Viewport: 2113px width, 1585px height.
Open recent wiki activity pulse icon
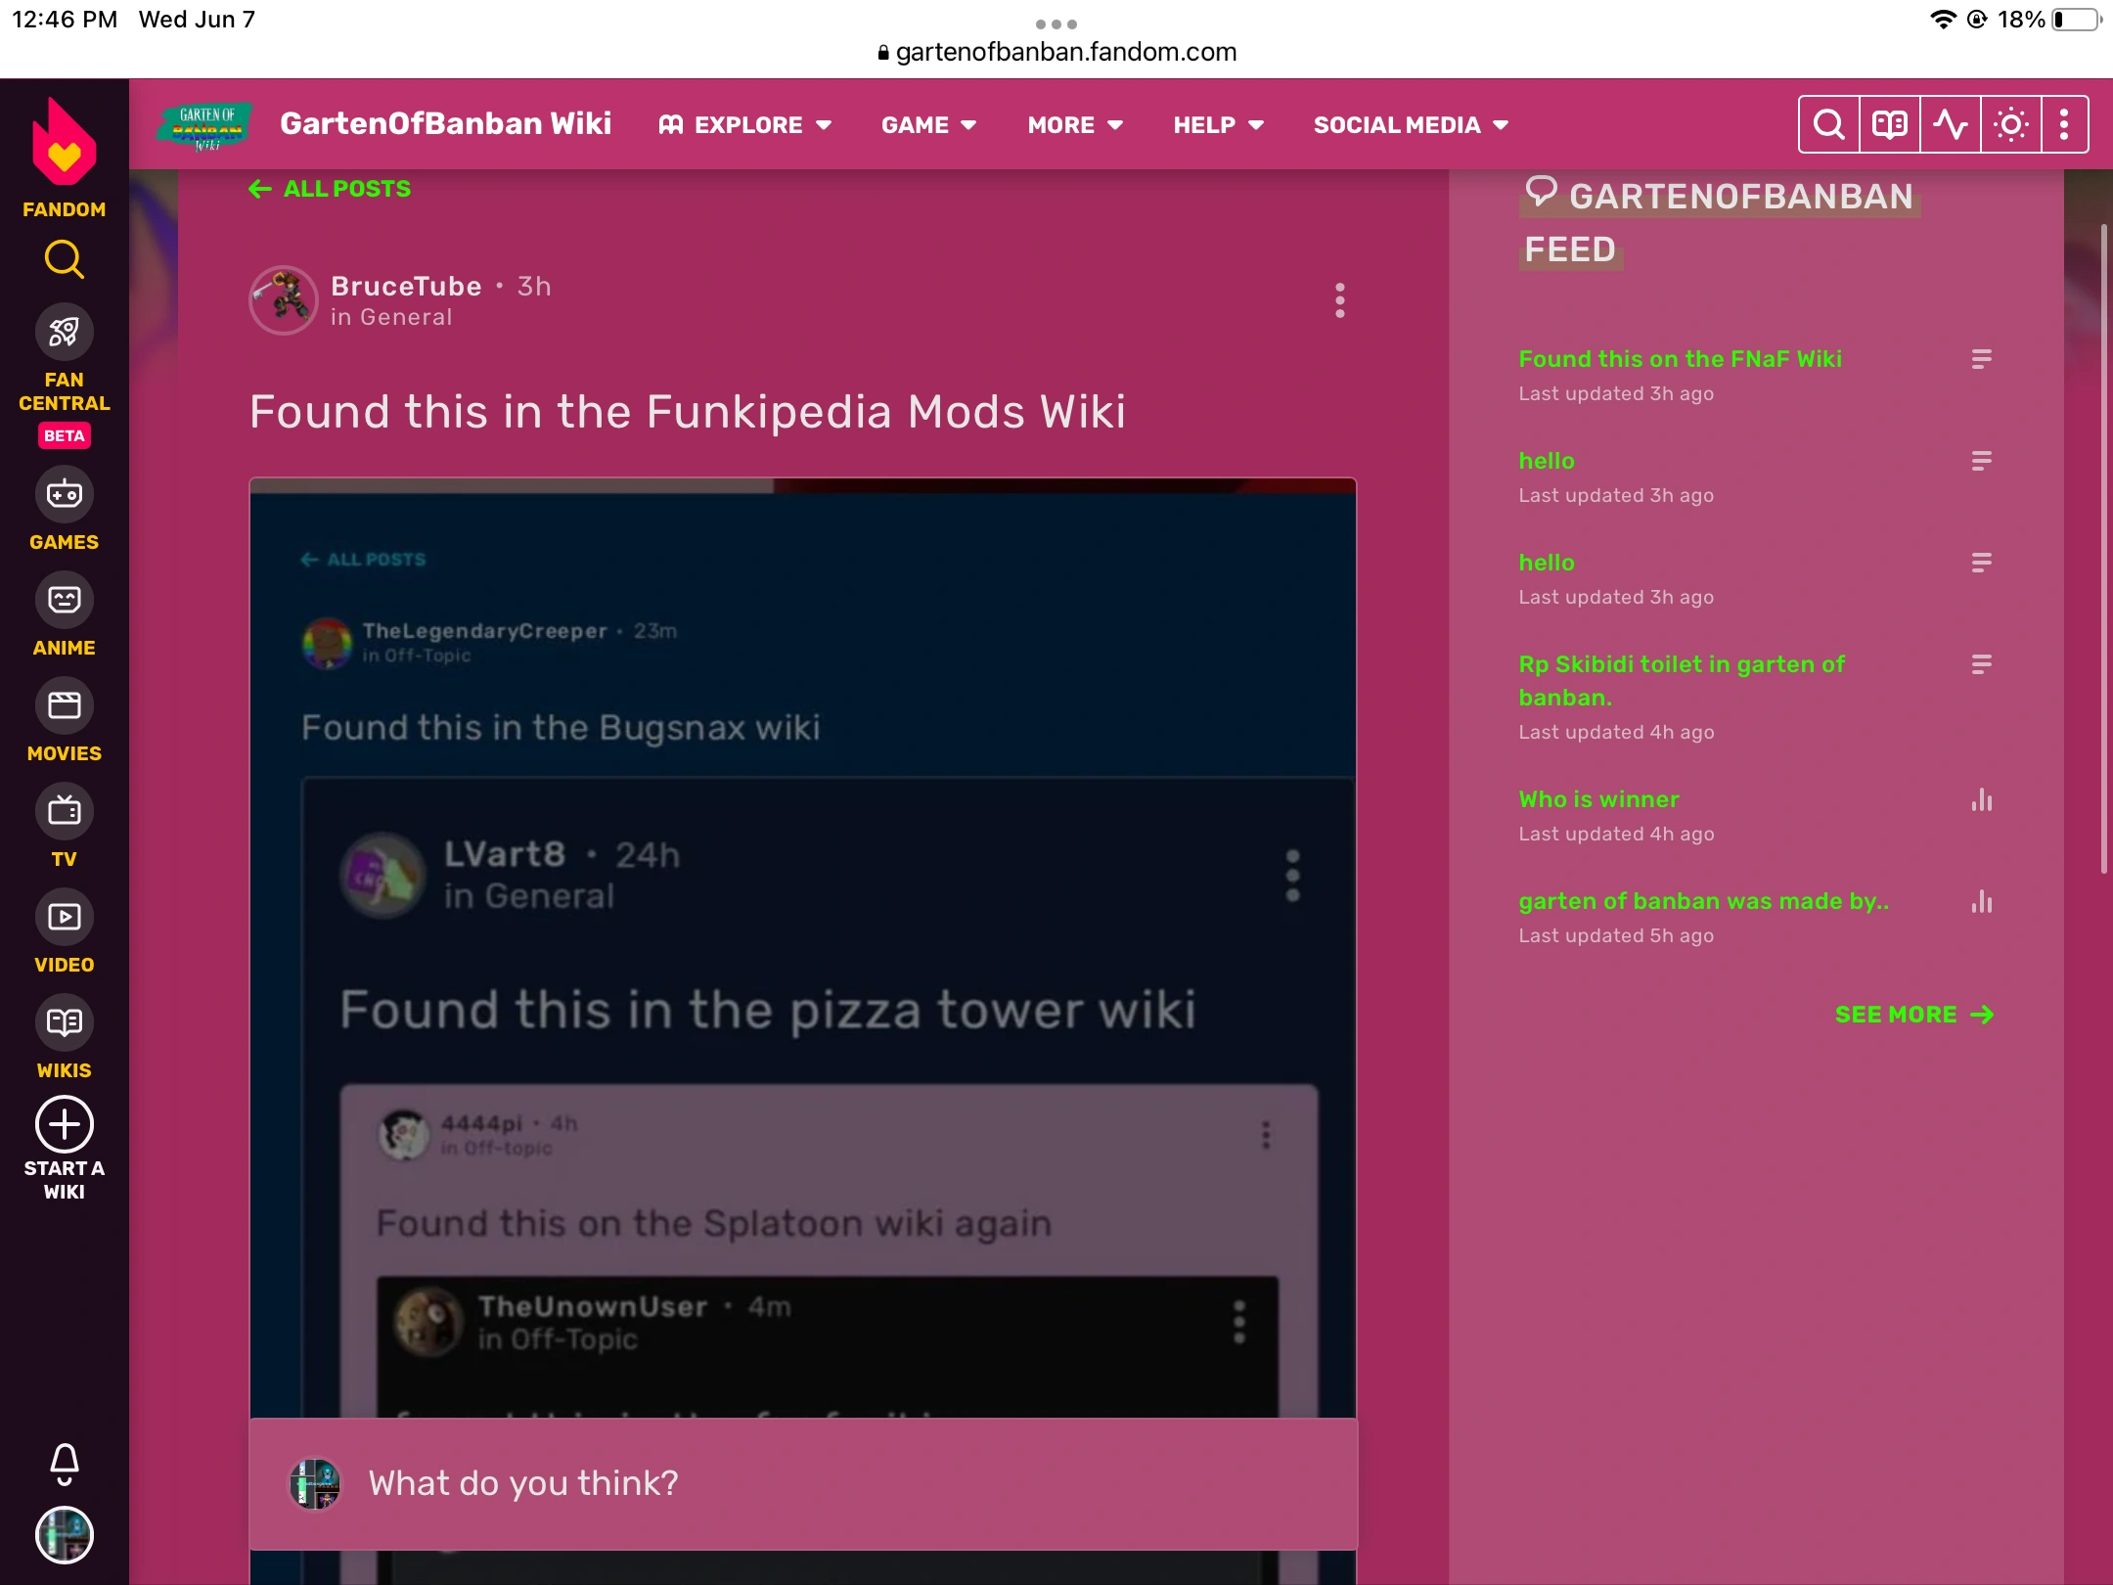point(1950,124)
